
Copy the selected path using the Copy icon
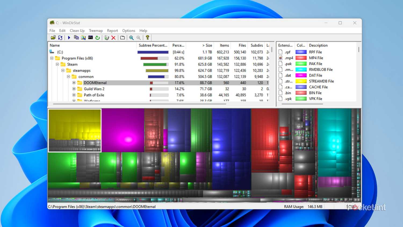76,38
